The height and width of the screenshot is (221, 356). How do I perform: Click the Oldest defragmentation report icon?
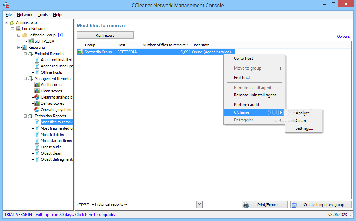(37, 159)
